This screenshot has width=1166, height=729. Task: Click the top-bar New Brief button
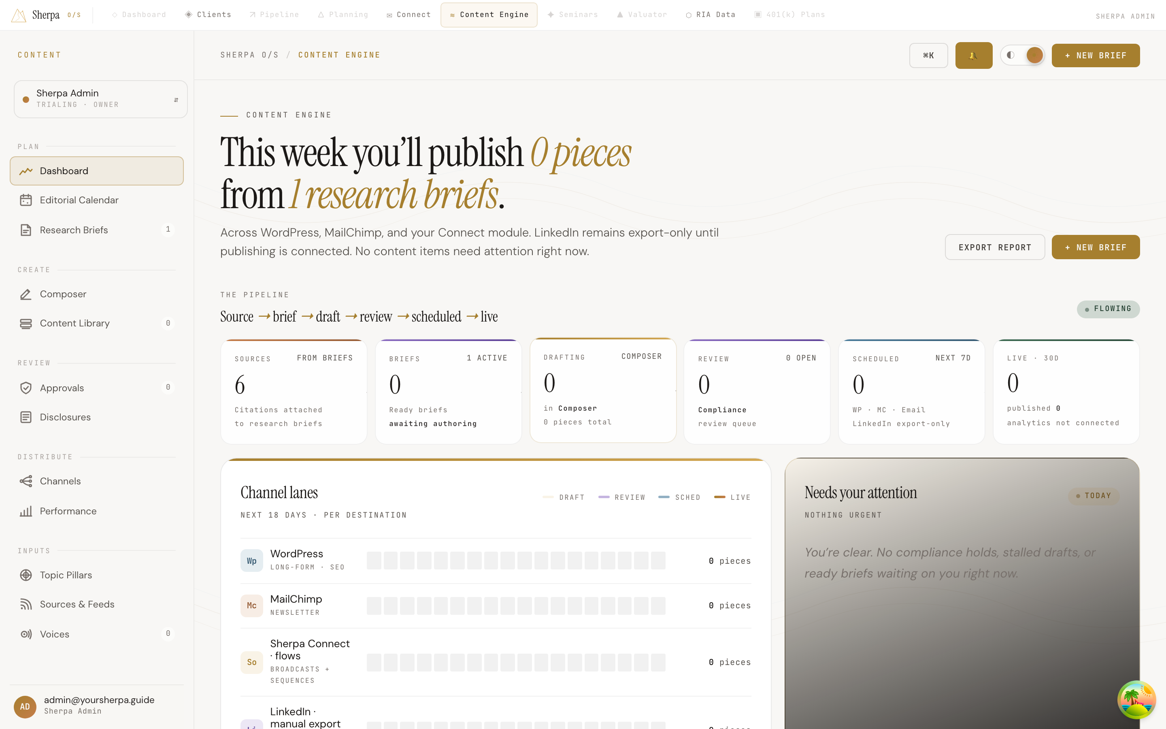point(1096,55)
